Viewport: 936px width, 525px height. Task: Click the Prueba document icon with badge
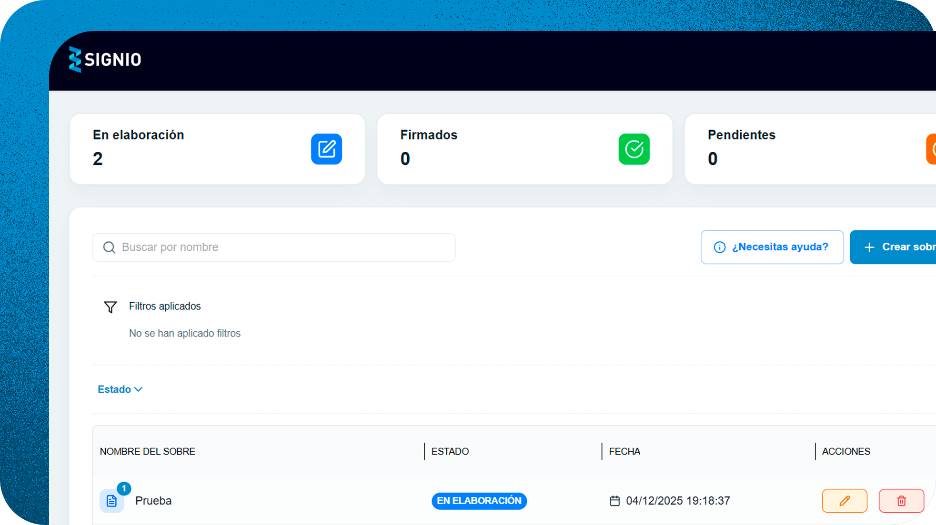[x=112, y=500]
